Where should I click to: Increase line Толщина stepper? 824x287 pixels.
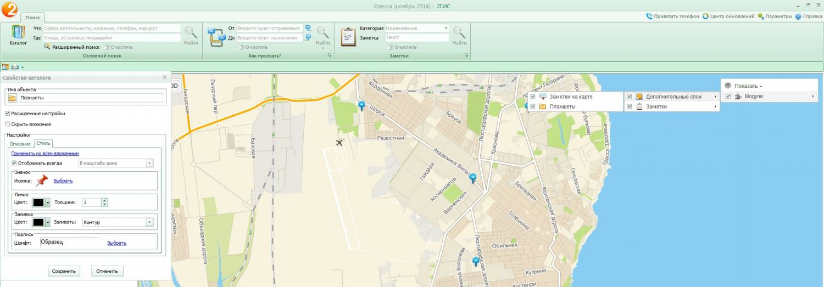104,200
